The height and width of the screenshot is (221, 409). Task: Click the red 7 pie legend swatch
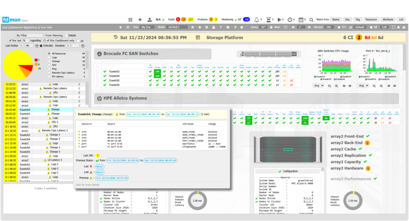(x=36, y=60)
